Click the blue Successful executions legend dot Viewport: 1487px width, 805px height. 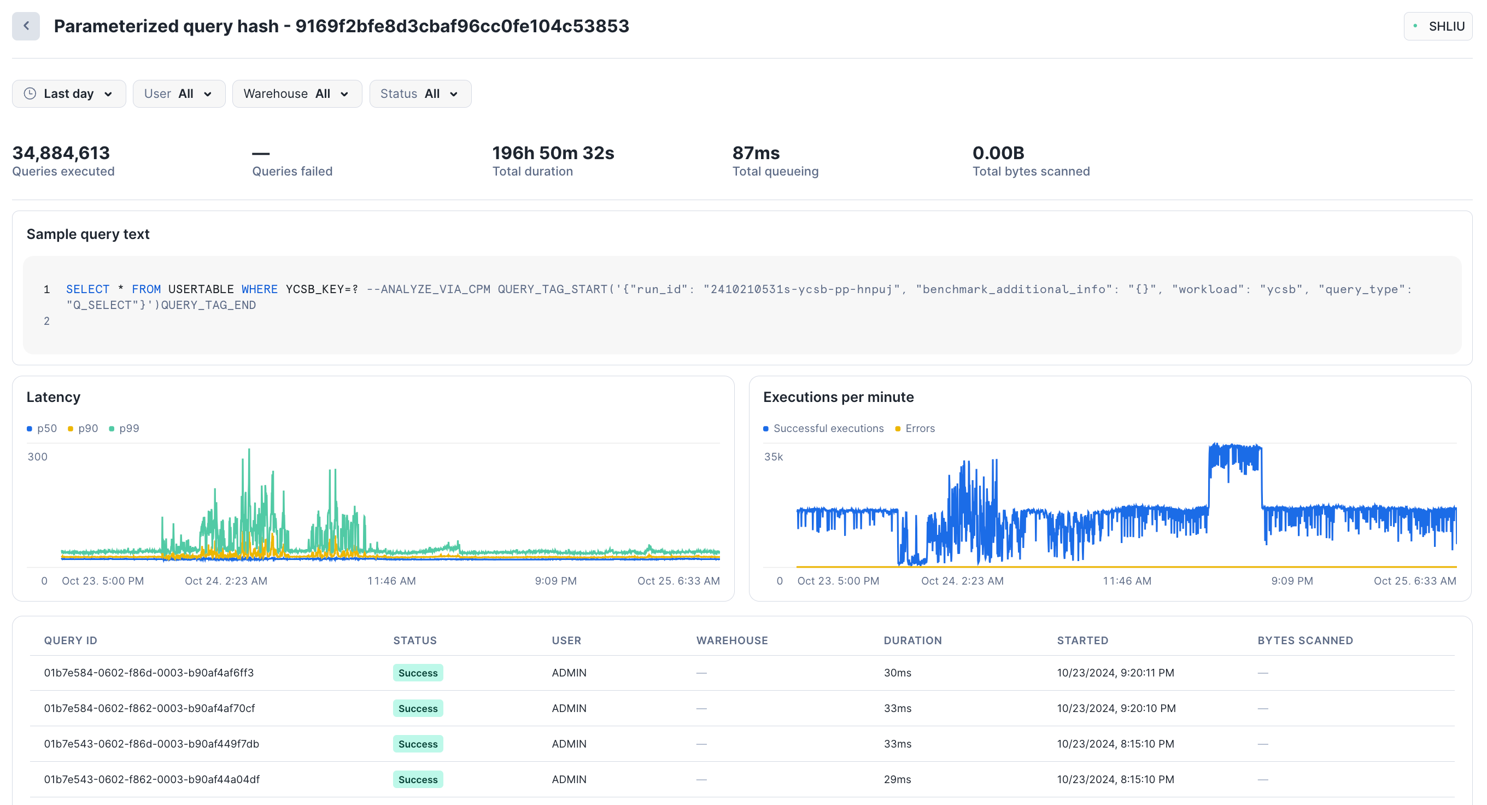(765, 429)
